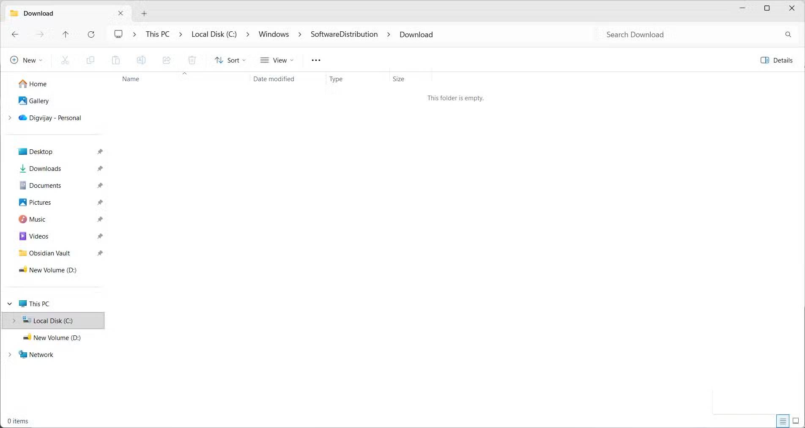Select the Cut icon on the toolbar
805x428 pixels.
pyautogui.click(x=65, y=60)
